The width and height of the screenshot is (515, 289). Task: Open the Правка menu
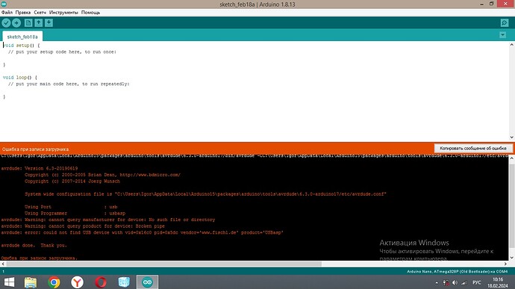(23, 13)
